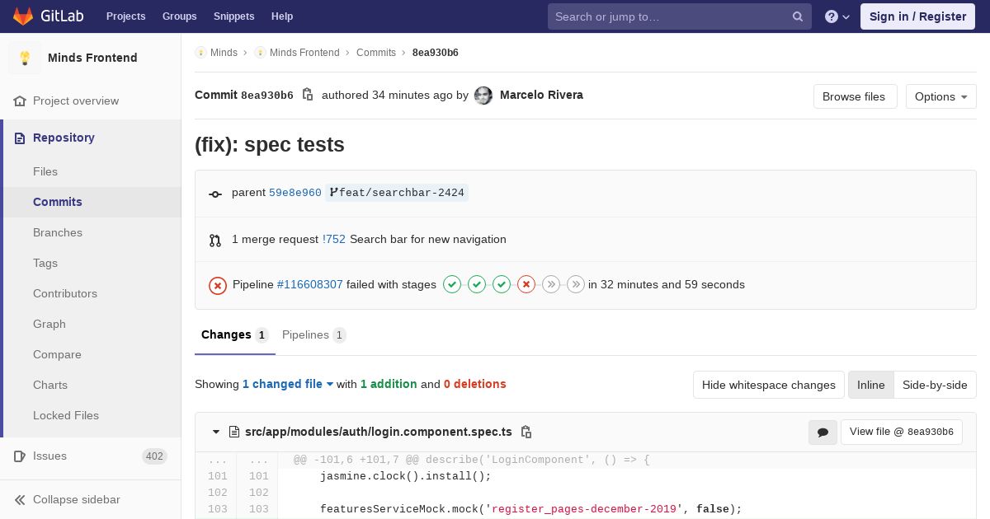The height and width of the screenshot is (519, 990).
Task: Open first skipped pipeline stage icon
Action: [x=551, y=284]
